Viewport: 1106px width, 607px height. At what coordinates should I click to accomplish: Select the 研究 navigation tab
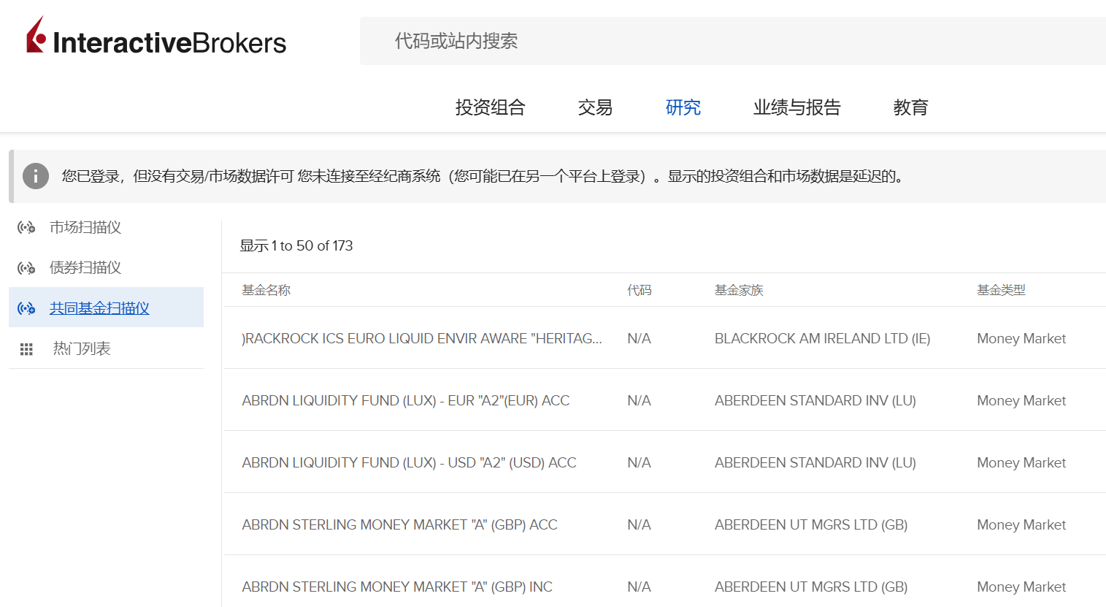click(x=683, y=107)
